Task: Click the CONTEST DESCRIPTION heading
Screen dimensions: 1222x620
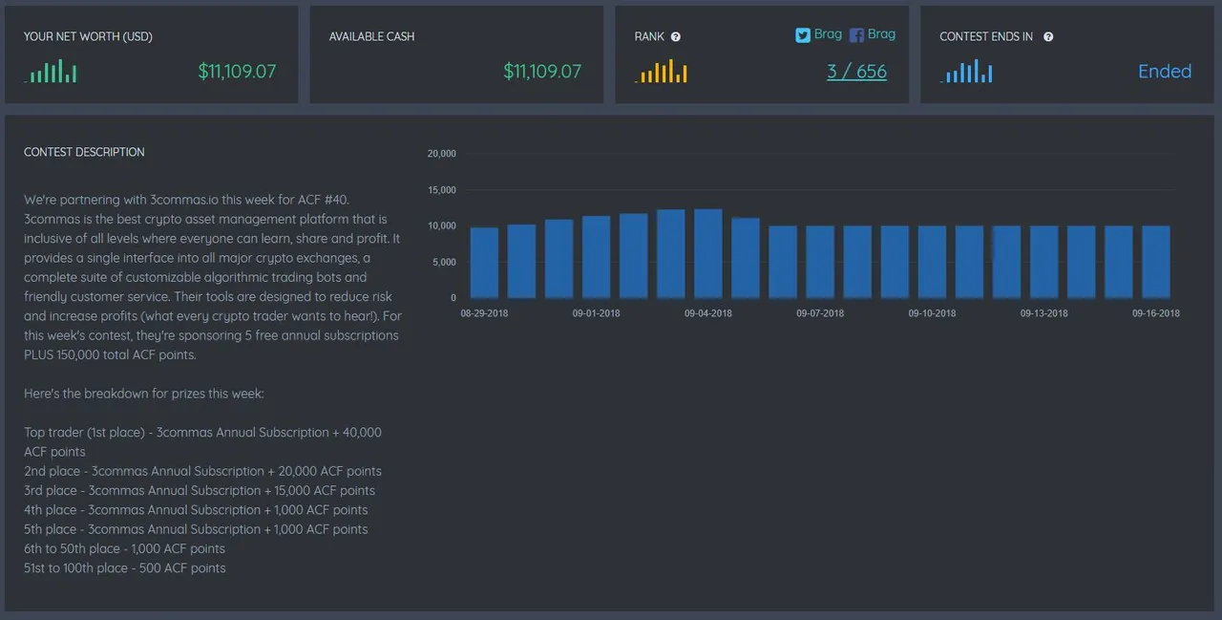Action: click(84, 152)
